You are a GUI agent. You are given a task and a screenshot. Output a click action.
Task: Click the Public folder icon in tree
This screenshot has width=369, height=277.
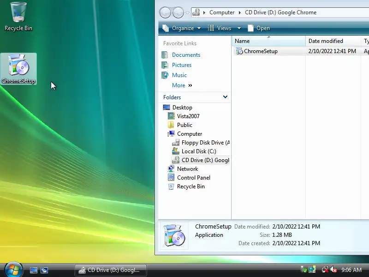pyautogui.click(x=171, y=125)
